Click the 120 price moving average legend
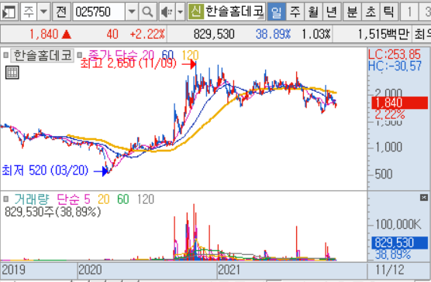This screenshot has width=431, height=282. click(190, 55)
